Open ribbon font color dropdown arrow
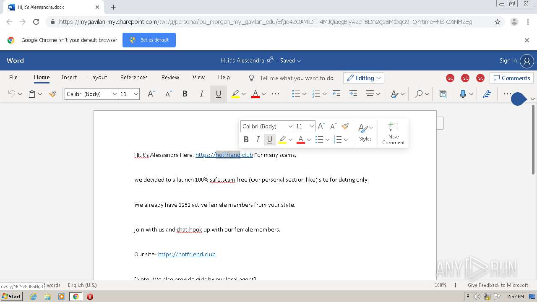This screenshot has width=537, height=302. [x=263, y=94]
